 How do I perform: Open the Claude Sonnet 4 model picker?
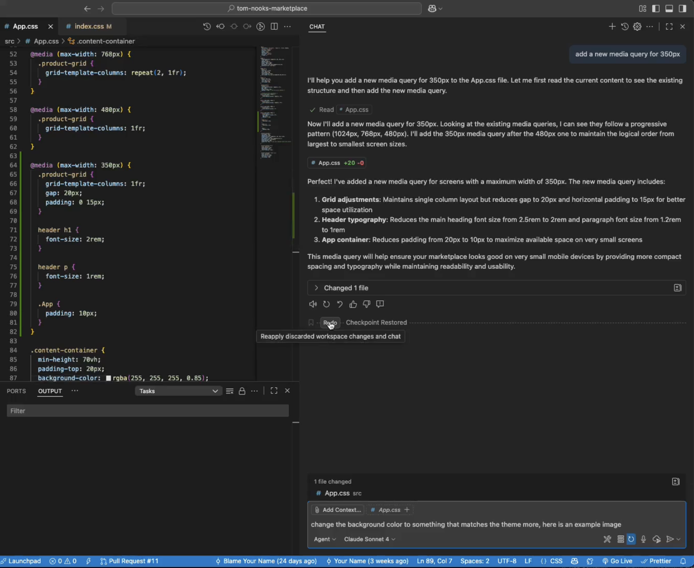[369, 539]
